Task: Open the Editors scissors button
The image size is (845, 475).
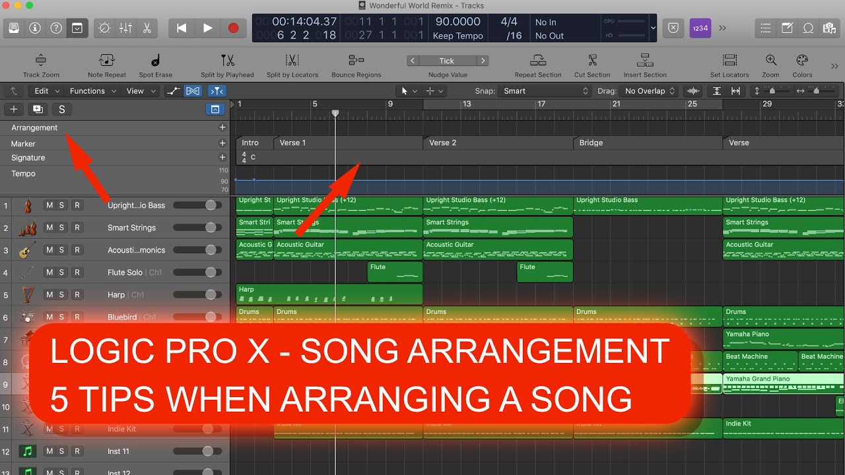Action: (147, 28)
